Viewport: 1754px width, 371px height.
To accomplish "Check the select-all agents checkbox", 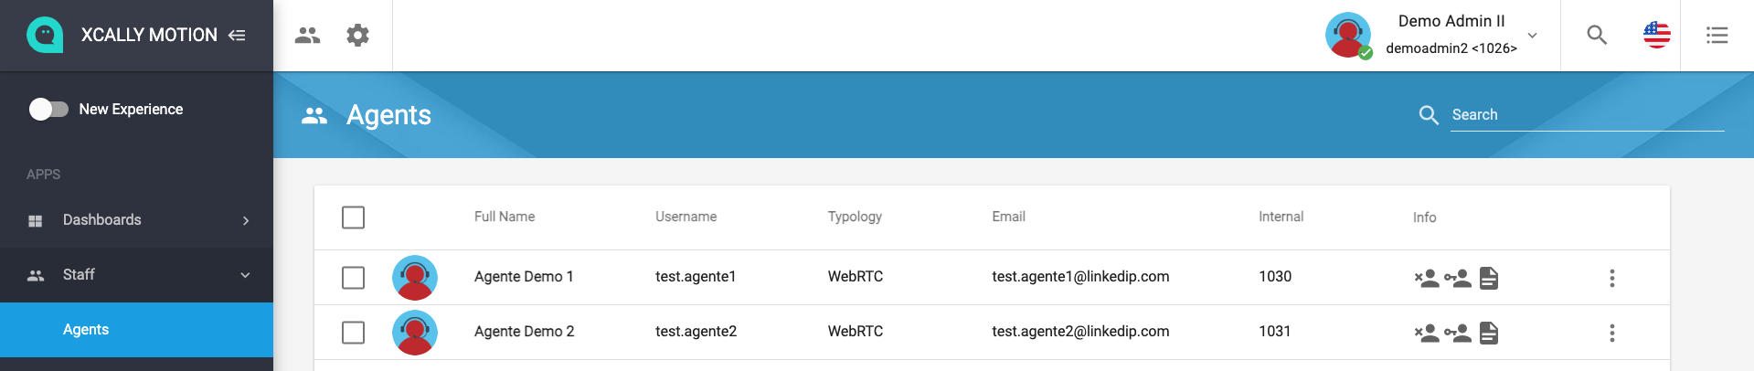I will 353,217.
